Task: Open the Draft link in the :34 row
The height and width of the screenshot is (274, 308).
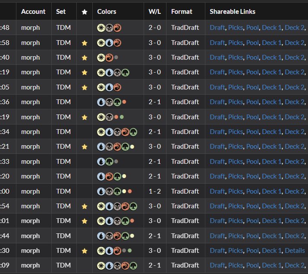Action: click(x=217, y=132)
